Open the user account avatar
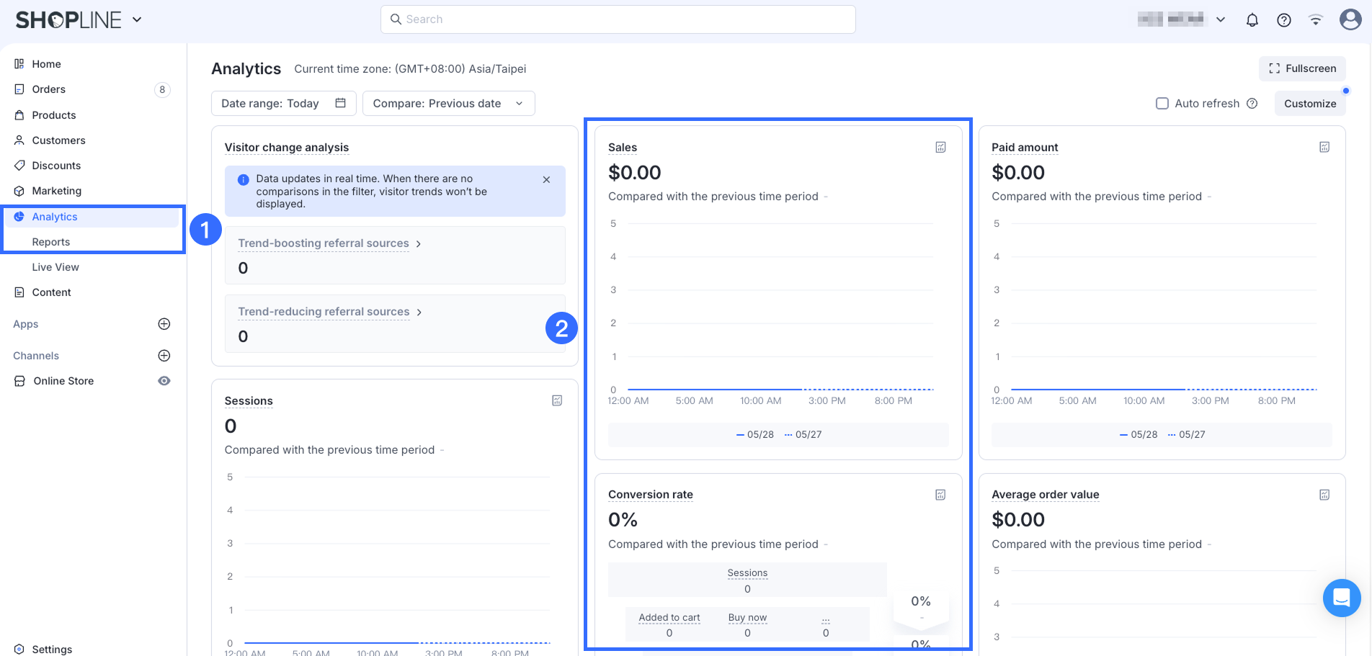This screenshot has height=656, width=1372. [x=1350, y=19]
